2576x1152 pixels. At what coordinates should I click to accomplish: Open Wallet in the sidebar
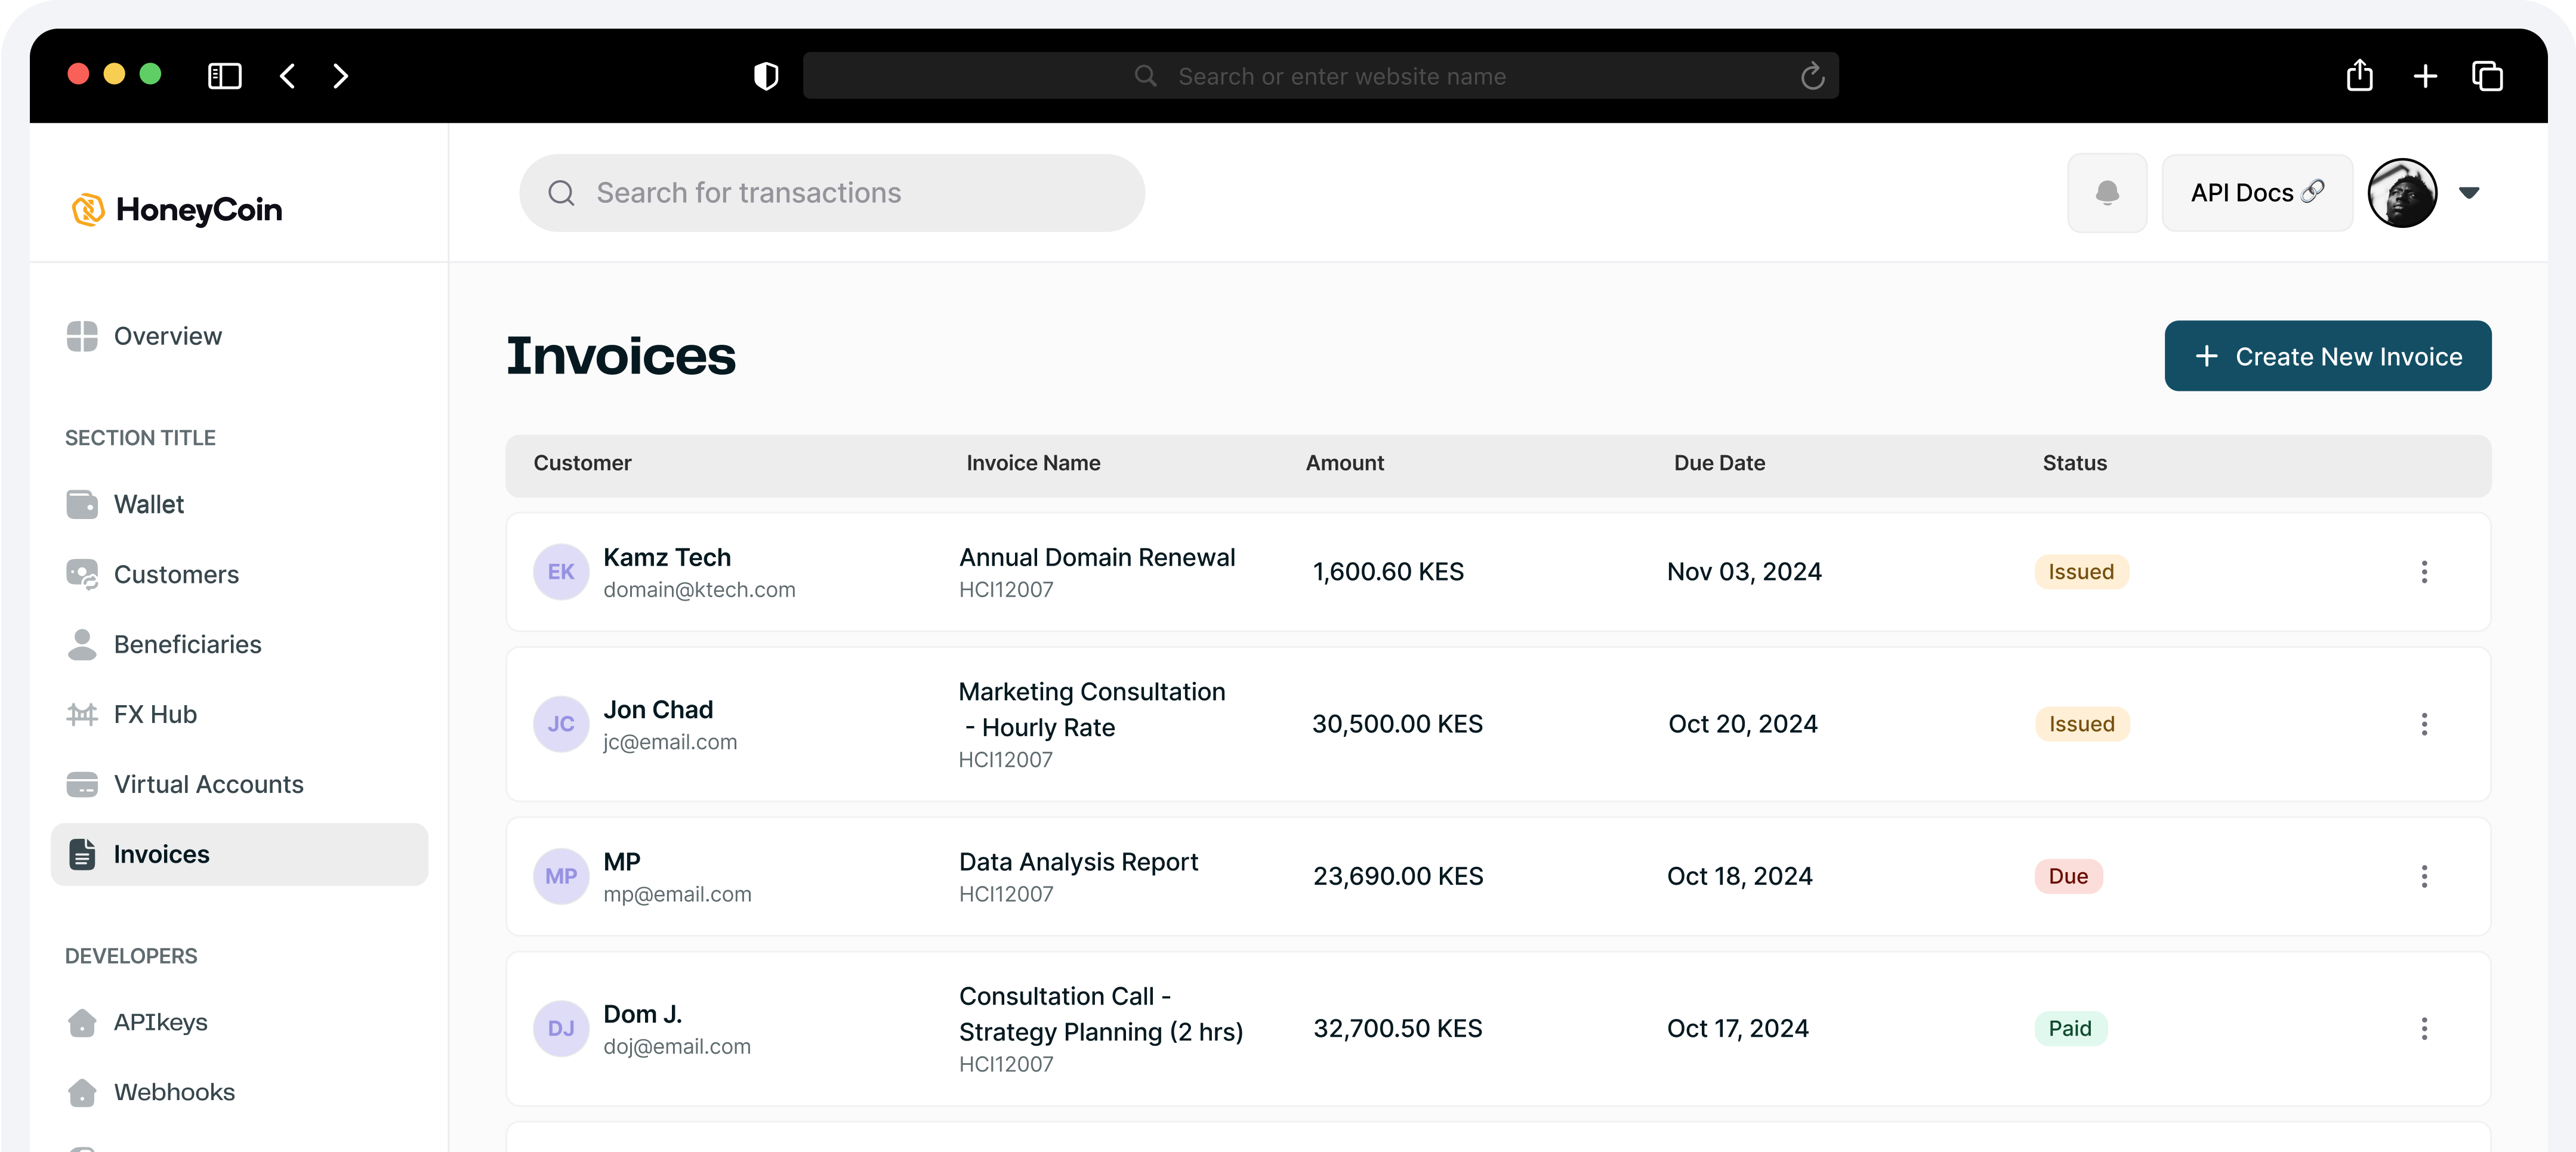click(x=148, y=504)
